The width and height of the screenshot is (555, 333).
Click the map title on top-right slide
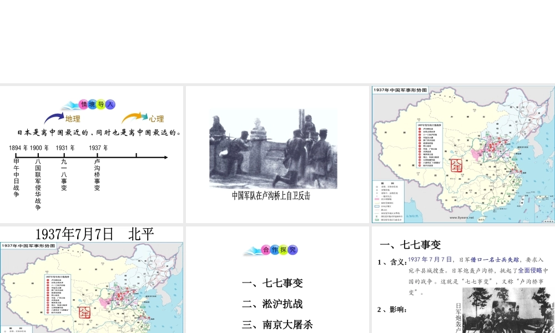[x=400, y=90]
